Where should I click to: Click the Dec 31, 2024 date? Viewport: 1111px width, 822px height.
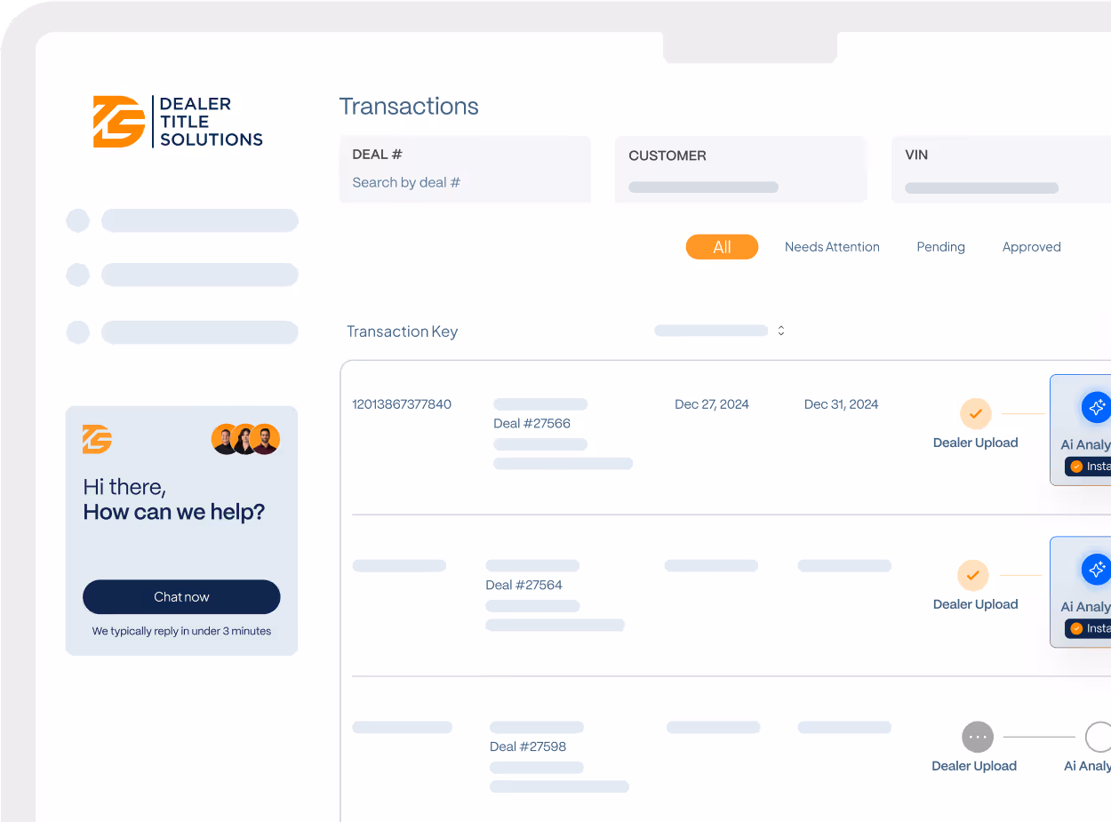coord(841,404)
